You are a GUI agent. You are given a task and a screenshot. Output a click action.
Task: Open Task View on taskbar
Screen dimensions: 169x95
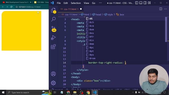[x=55, y=92]
